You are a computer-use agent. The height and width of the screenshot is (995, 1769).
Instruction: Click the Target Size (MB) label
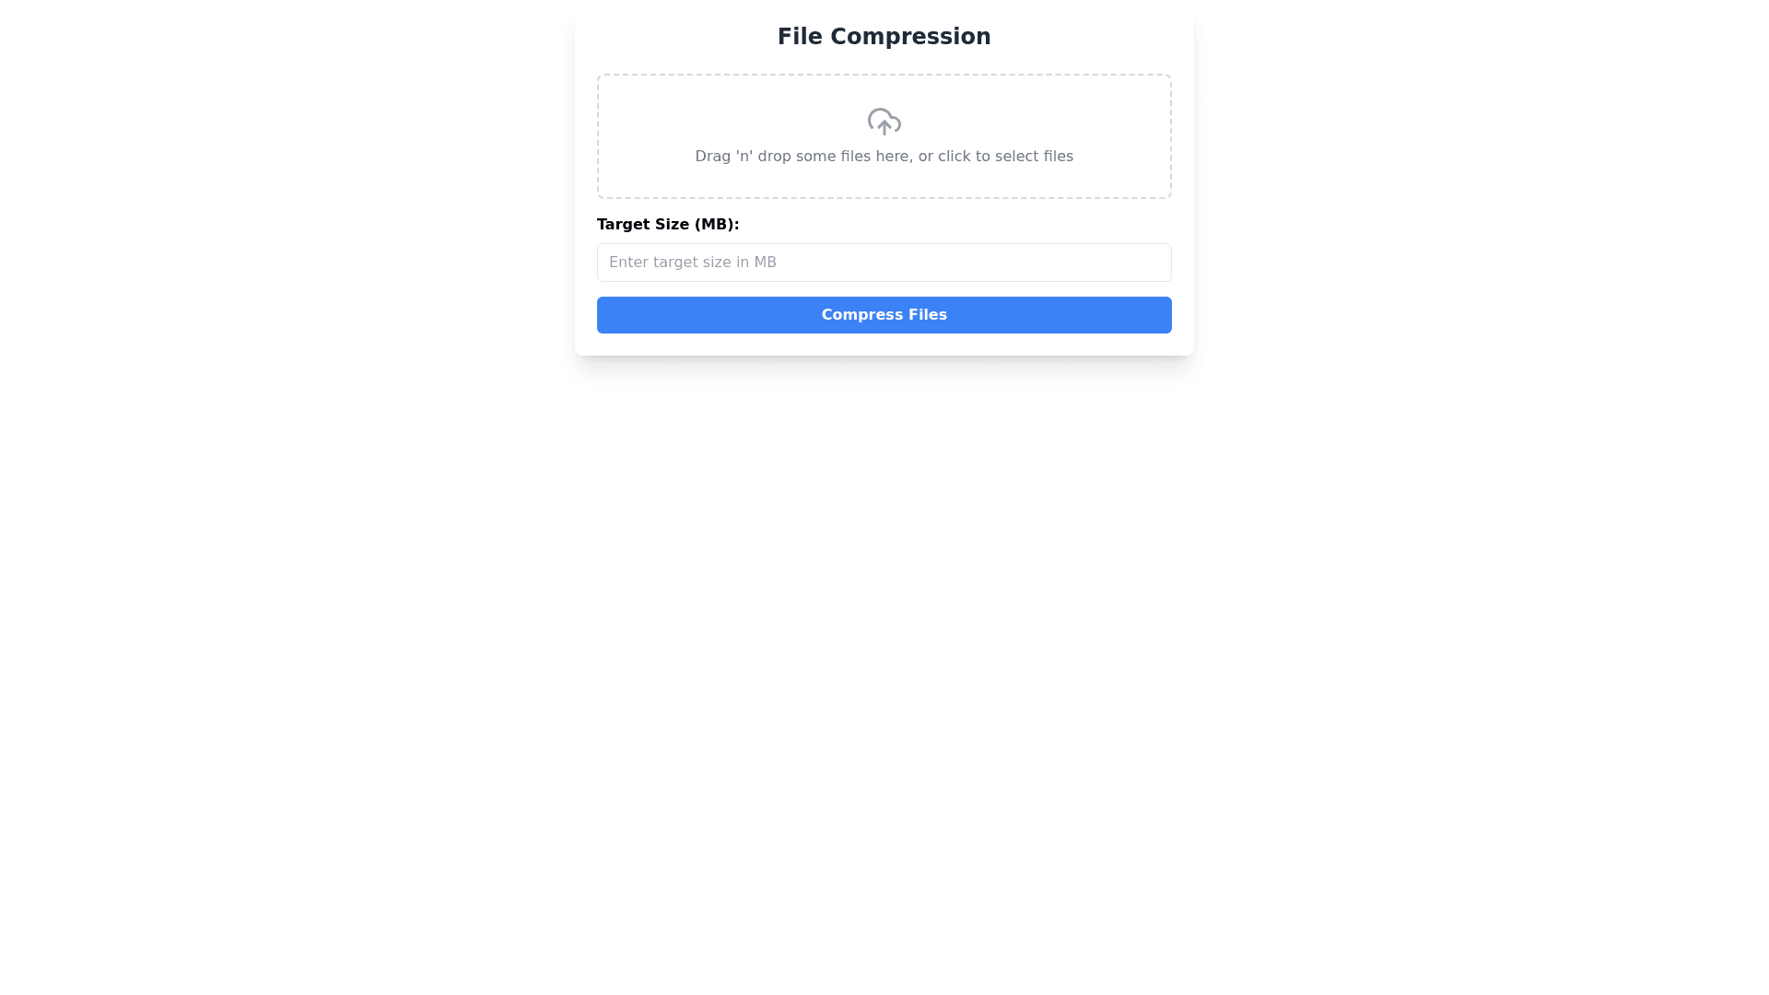coord(667,225)
